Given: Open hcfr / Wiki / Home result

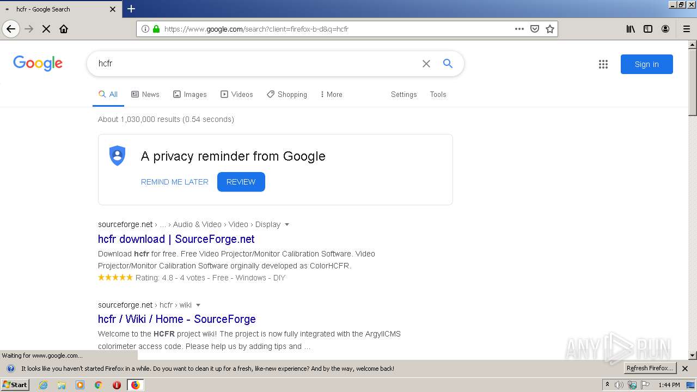Looking at the screenshot, I should (177, 319).
